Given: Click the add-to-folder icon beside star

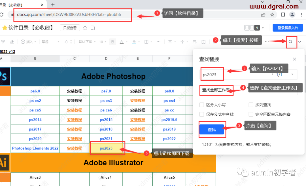Looking at the screenshot, I should pyautogui.click(x=93, y=28).
